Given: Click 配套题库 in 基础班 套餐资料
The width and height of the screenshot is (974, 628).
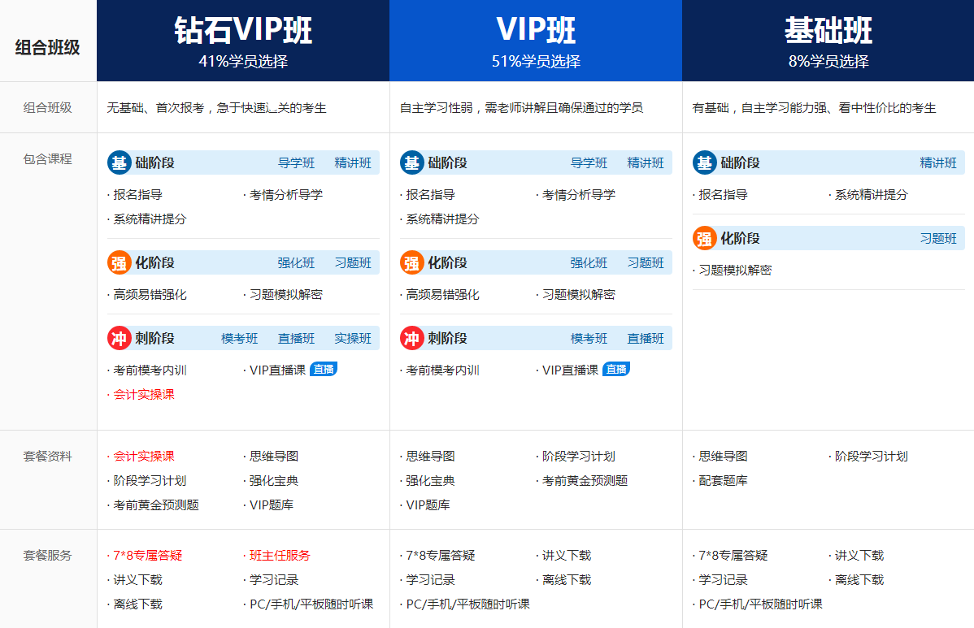Looking at the screenshot, I should (723, 481).
